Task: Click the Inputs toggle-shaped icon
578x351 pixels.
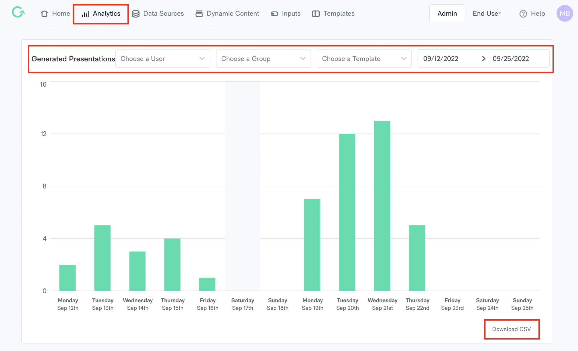Action: tap(274, 13)
